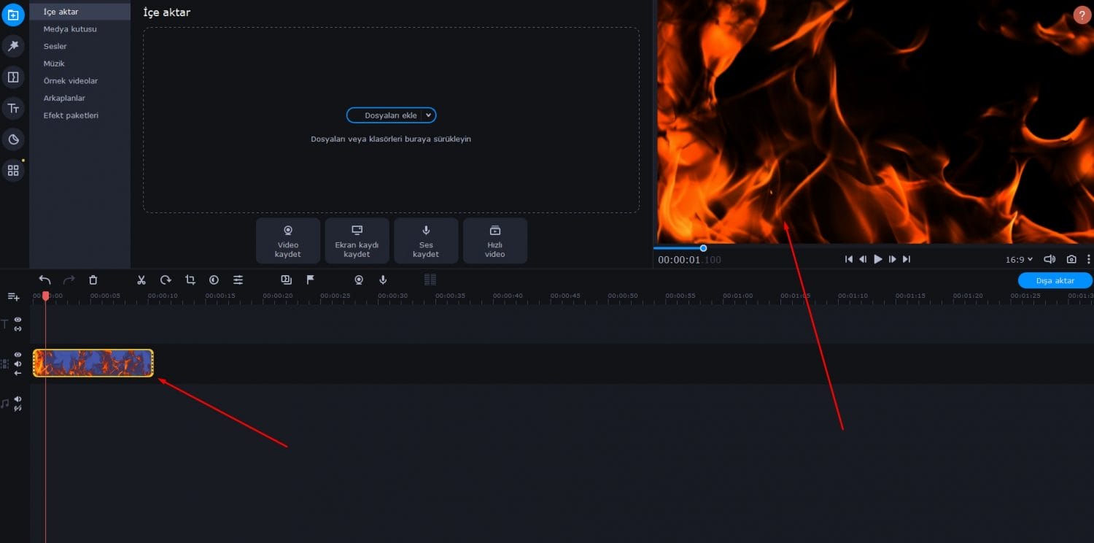
Task: Mute the audio track speaker toggle
Action: pos(18,399)
